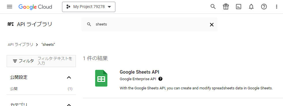Image resolution: width=283 pixels, height=106 pixels.
Task: Click the search icon in sheets search box
Action: [89, 24]
